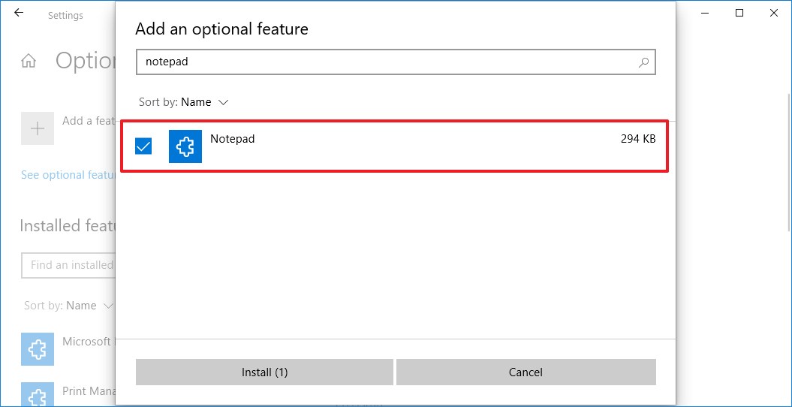The width and height of the screenshot is (792, 407).
Task: Click the Microsoft feature puzzle icon in Settings
Action: coord(38,349)
